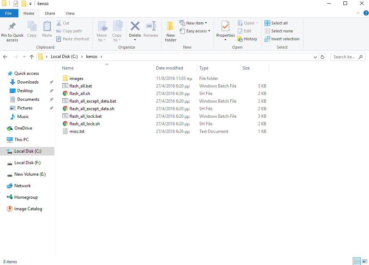
Task: Click Select all in the ribbon
Action: [x=276, y=23]
